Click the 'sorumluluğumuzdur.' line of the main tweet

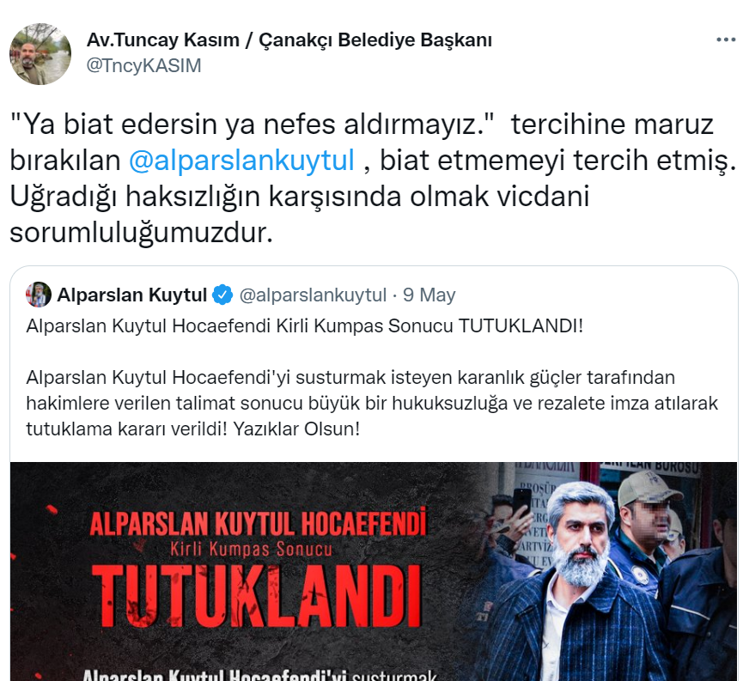[x=141, y=233]
